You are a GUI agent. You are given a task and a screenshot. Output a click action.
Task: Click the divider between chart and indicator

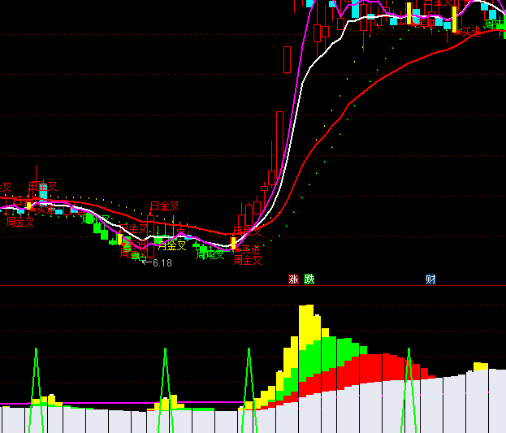point(253,285)
